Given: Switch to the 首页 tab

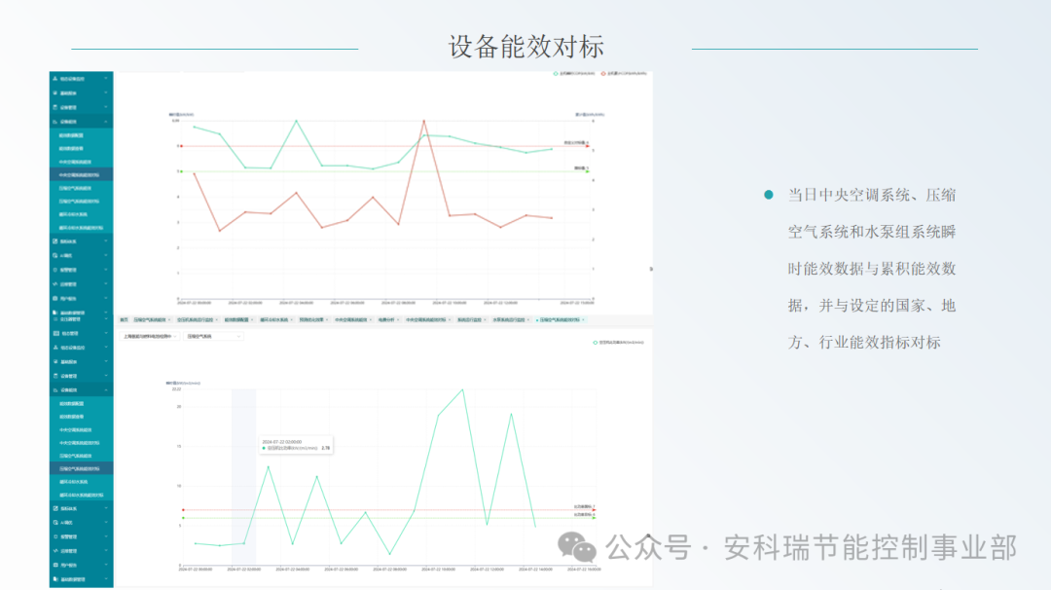Looking at the screenshot, I should (124, 319).
